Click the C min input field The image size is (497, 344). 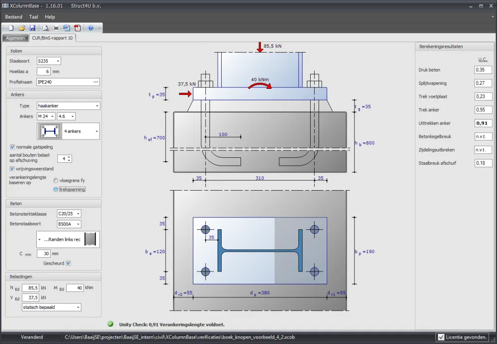pyautogui.click(x=43, y=254)
